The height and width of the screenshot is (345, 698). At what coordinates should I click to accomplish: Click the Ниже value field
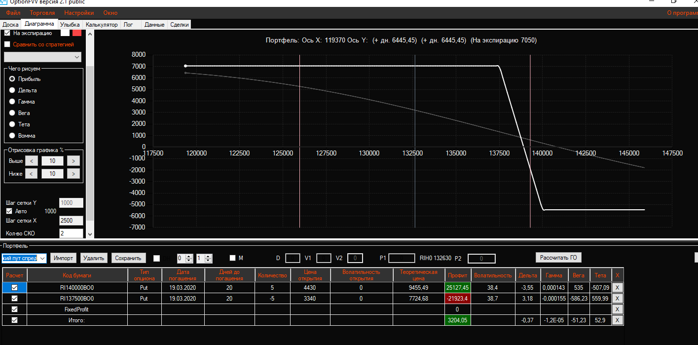(x=52, y=174)
